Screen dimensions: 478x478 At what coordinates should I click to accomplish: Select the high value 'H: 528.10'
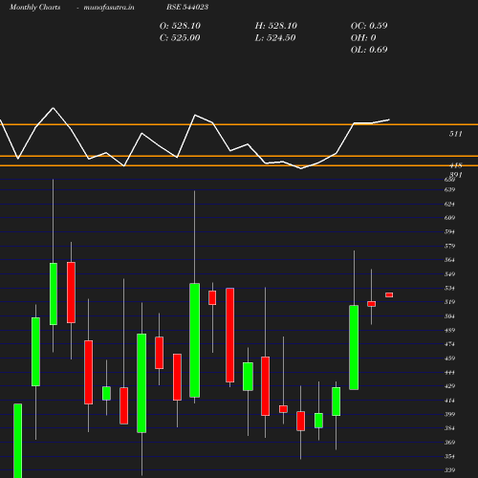click(276, 26)
